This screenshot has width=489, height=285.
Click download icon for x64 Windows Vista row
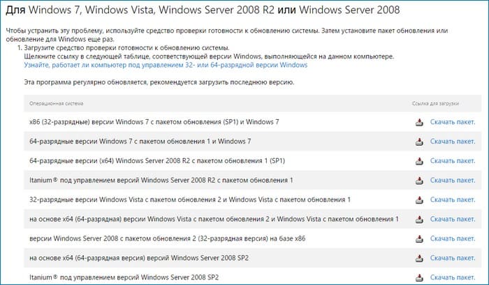pyautogui.click(x=419, y=219)
